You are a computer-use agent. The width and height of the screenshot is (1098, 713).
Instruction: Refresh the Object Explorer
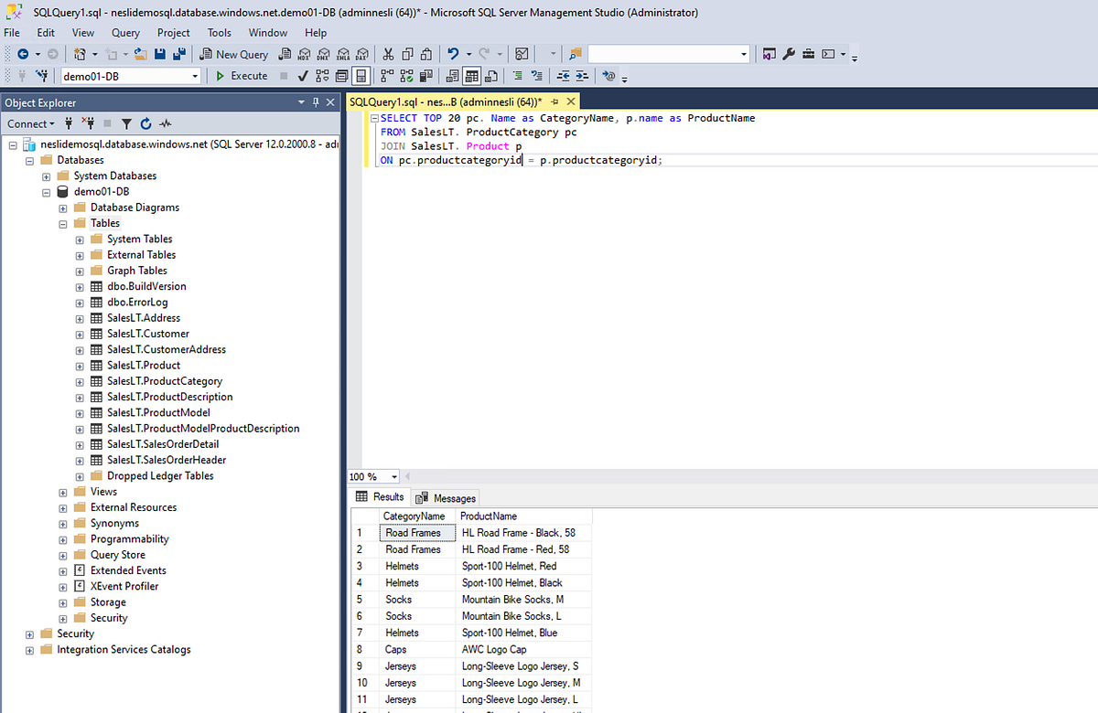(x=146, y=123)
